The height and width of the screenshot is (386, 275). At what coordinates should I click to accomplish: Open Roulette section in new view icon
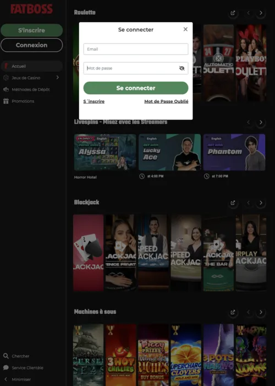[233, 13]
